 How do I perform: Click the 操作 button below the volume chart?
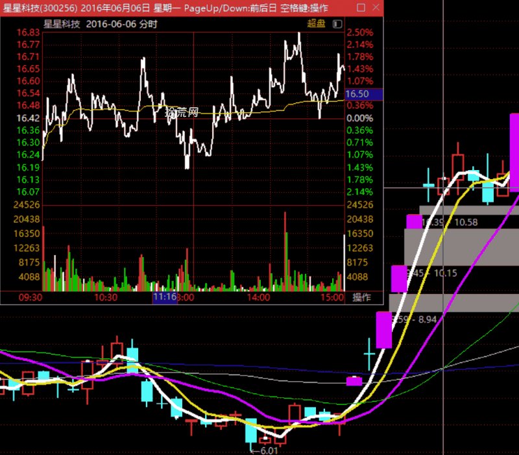click(x=361, y=297)
